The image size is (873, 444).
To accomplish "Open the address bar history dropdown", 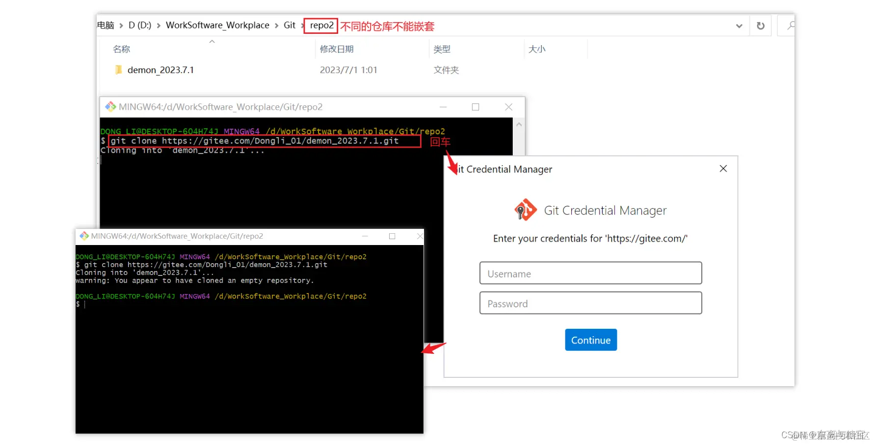I will [739, 25].
